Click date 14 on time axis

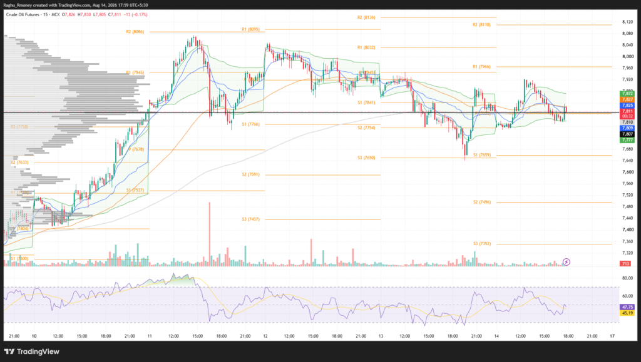pos(496,336)
